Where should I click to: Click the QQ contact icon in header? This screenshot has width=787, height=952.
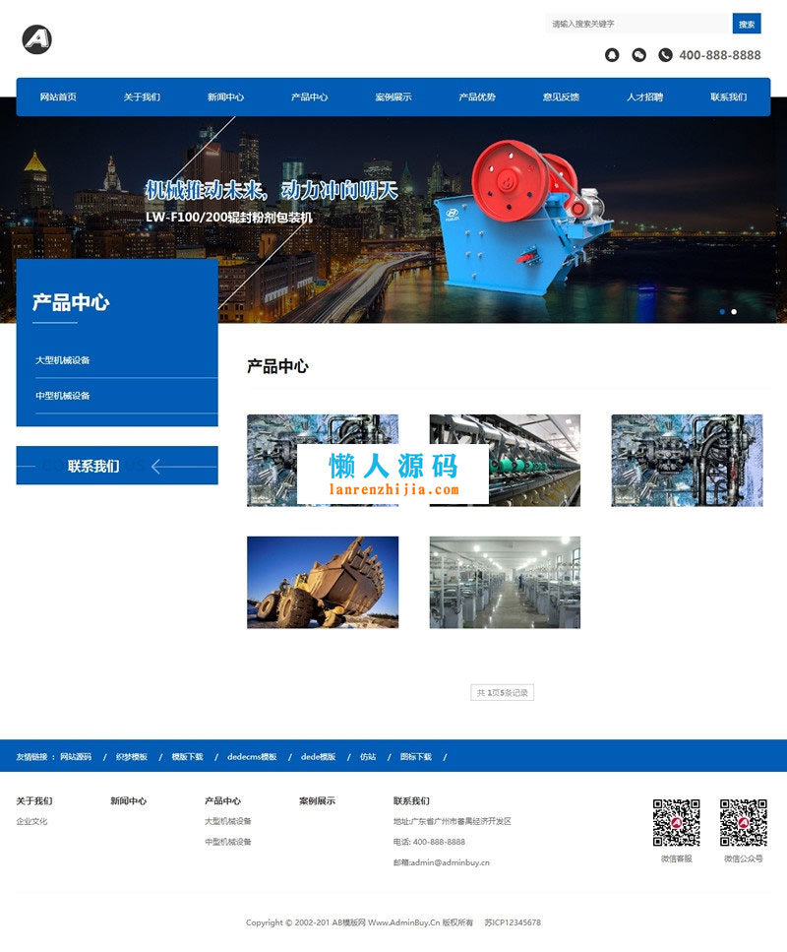pyautogui.click(x=612, y=55)
